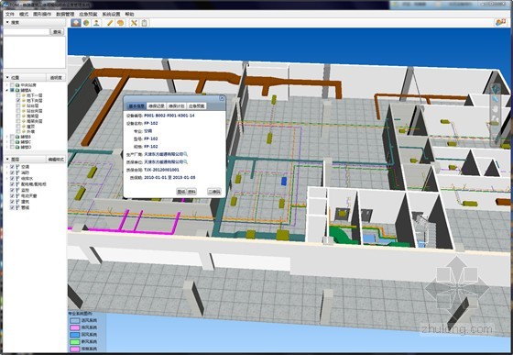The height and width of the screenshot is (355, 513).
Task: Expand the 辅楼B tree node
Action: point(7,137)
